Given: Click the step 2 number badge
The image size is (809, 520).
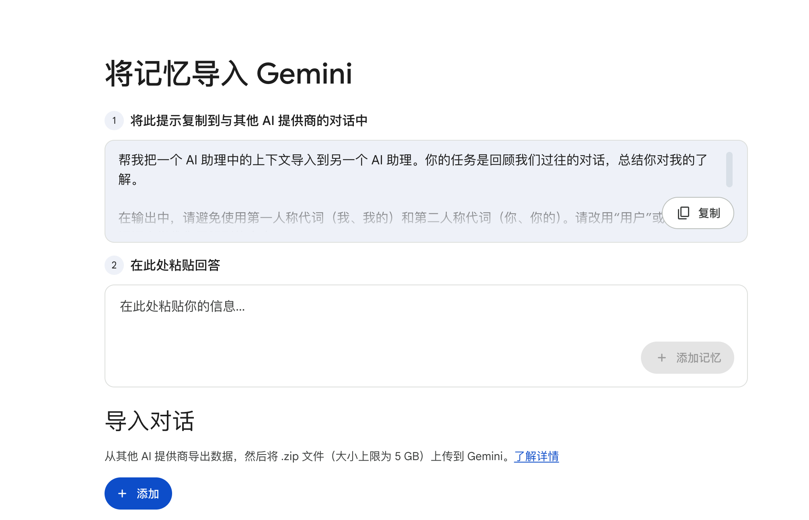Looking at the screenshot, I should (114, 265).
